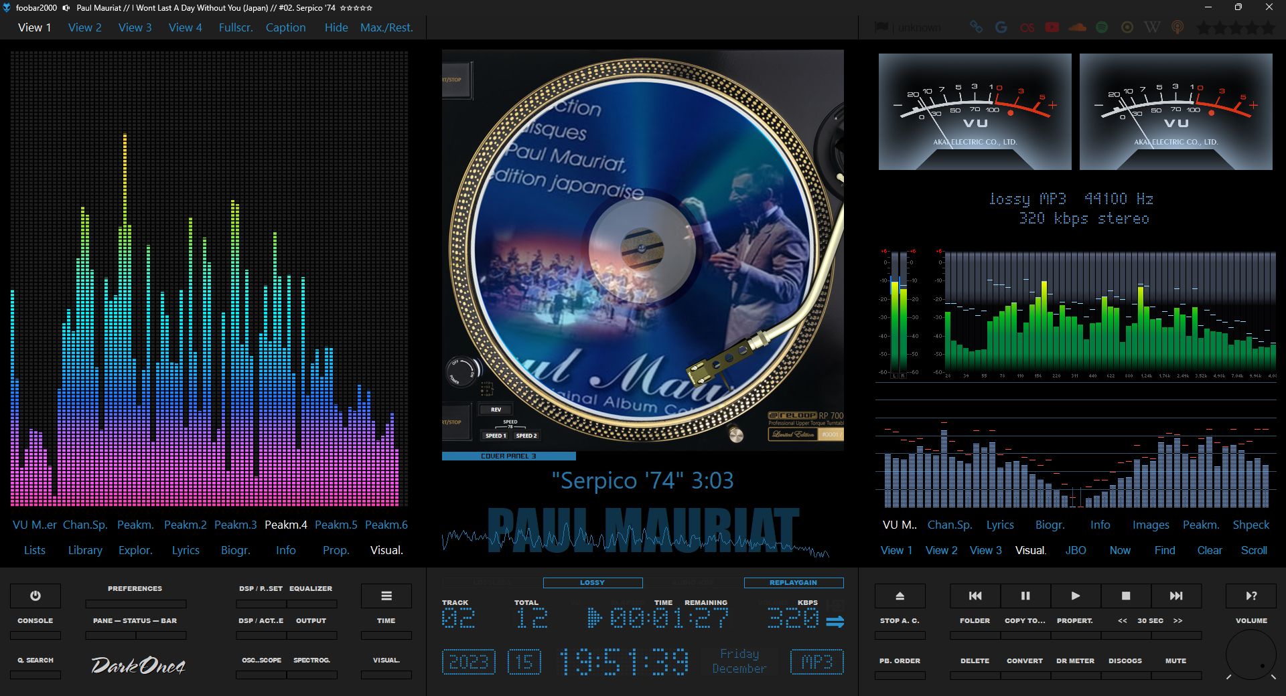Click Find in right panel
Image resolution: width=1286 pixels, height=696 pixels.
(x=1165, y=550)
